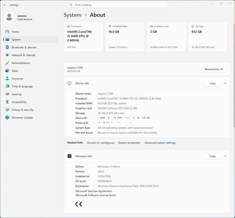Click the NVIDIA GeForce GTX 1050 card caption
The height and width of the screenshot is (218, 235).
coord(164,47)
